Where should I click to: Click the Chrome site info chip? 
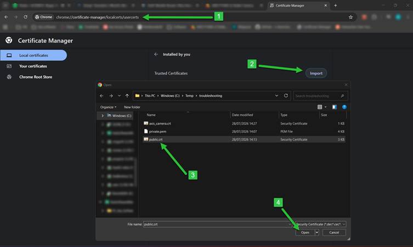click(x=44, y=17)
